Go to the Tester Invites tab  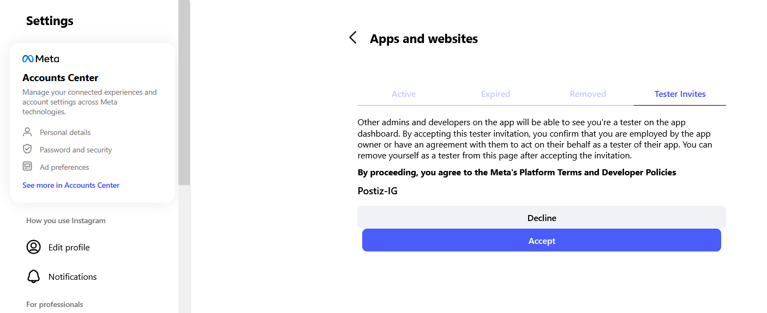click(x=680, y=94)
